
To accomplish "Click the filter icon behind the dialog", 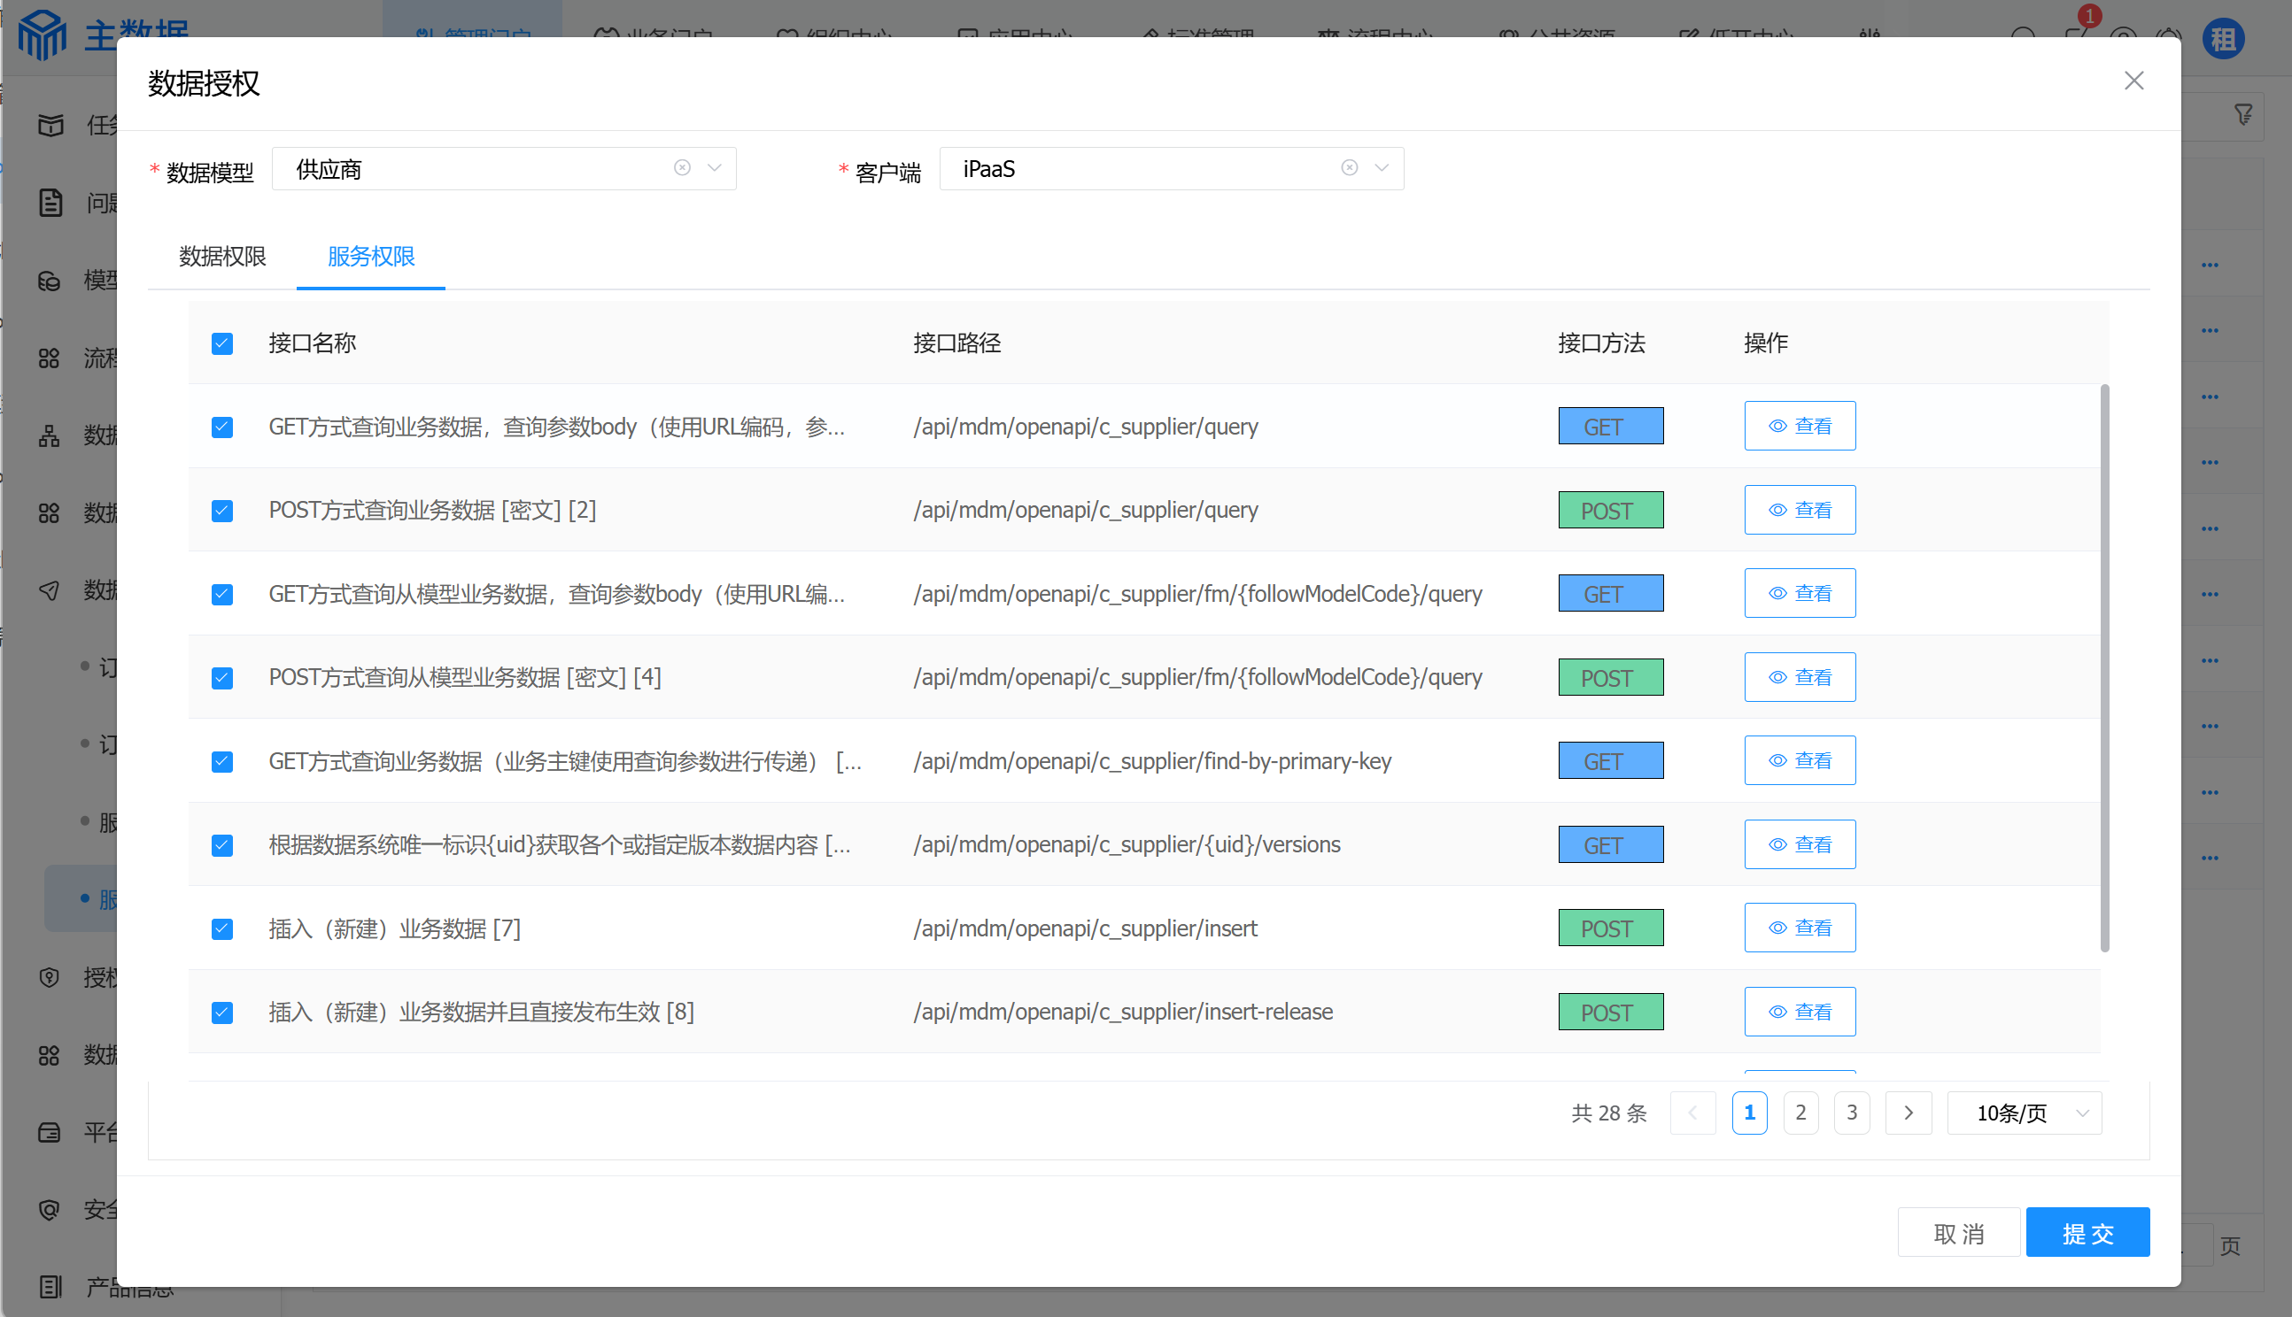I will (2243, 115).
